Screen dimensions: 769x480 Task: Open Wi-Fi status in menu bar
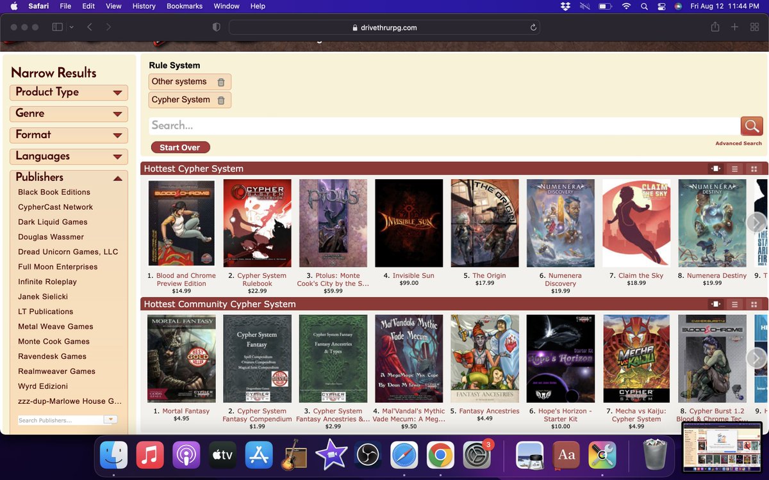pyautogui.click(x=626, y=6)
